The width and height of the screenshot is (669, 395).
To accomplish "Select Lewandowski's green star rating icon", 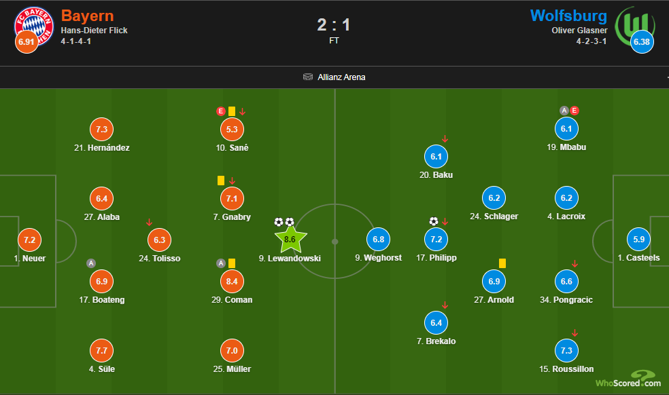I will [290, 240].
